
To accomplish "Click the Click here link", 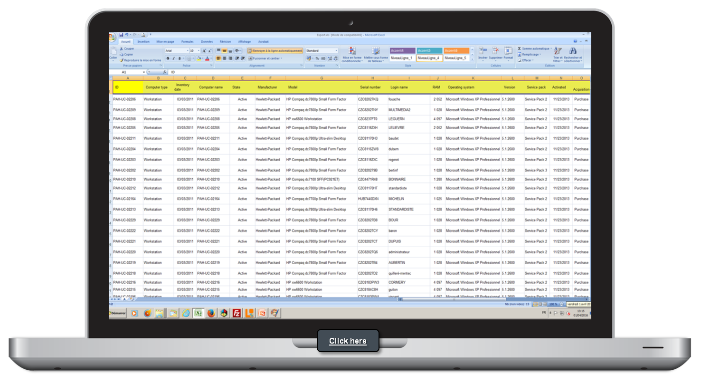I will click(348, 341).
